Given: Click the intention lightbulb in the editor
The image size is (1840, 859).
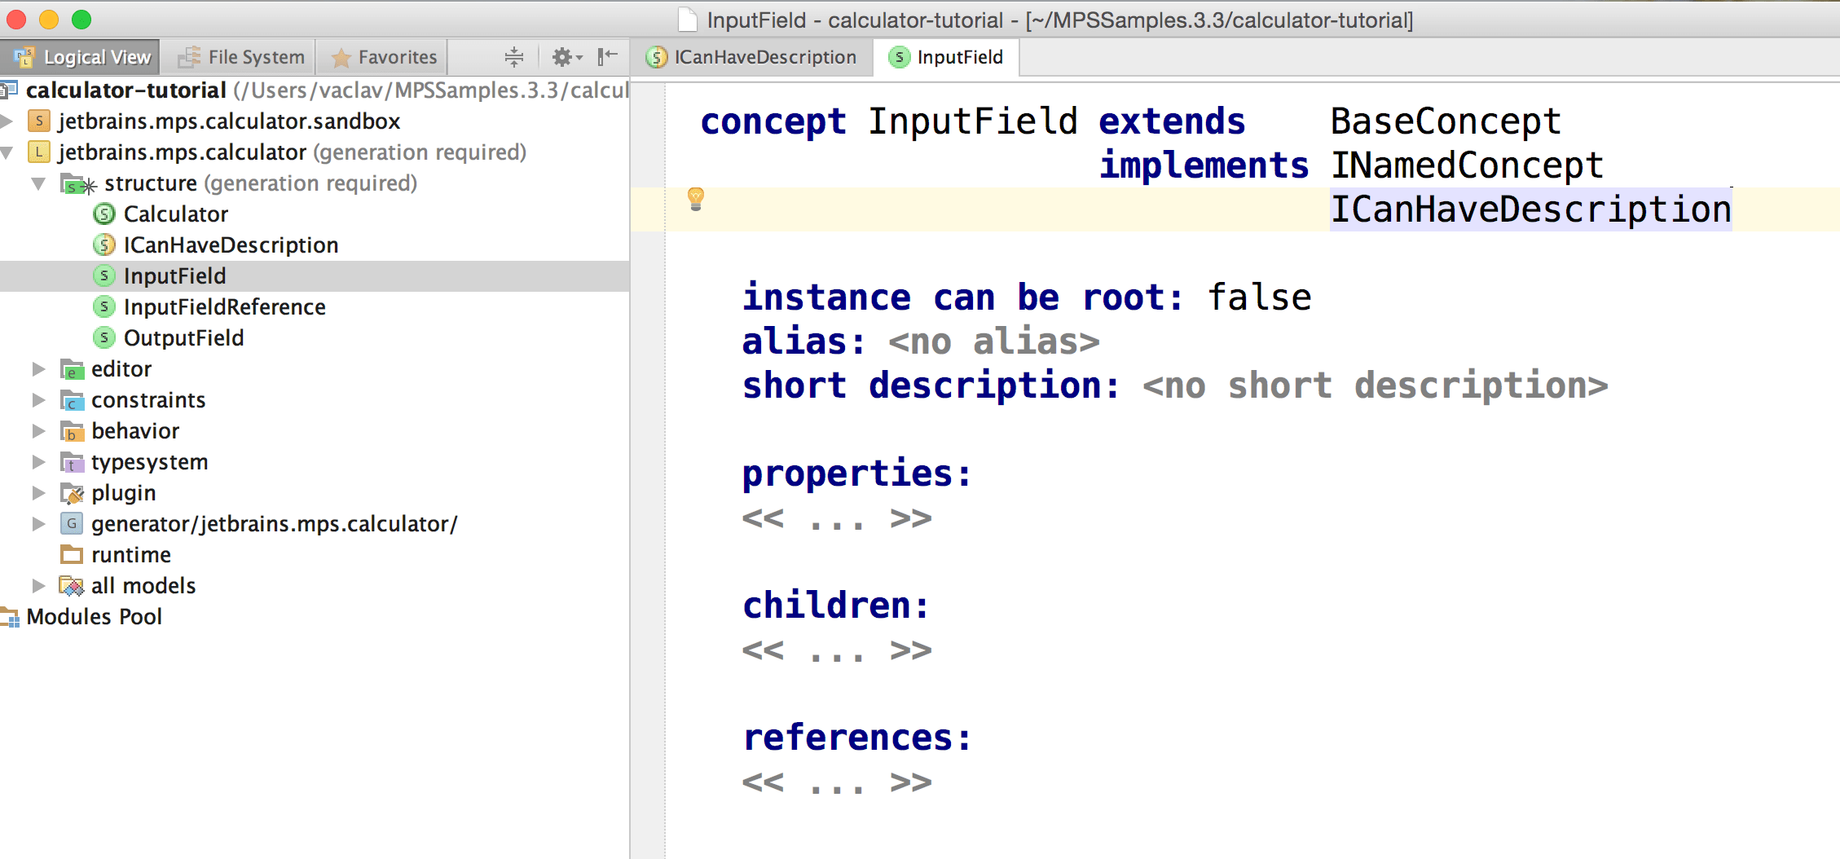Looking at the screenshot, I should (694, 198).
